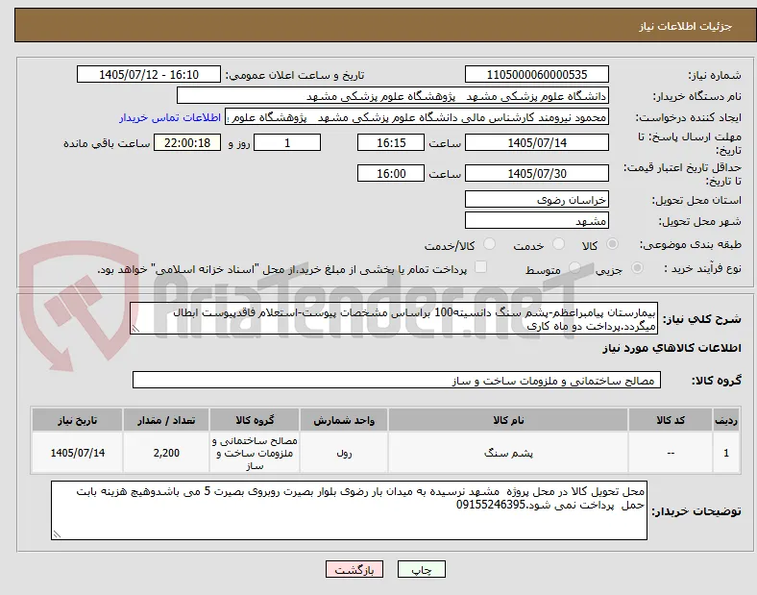Click the رول unit cell
The height and width of the screenshot is (595, 757).
point(344,453)
